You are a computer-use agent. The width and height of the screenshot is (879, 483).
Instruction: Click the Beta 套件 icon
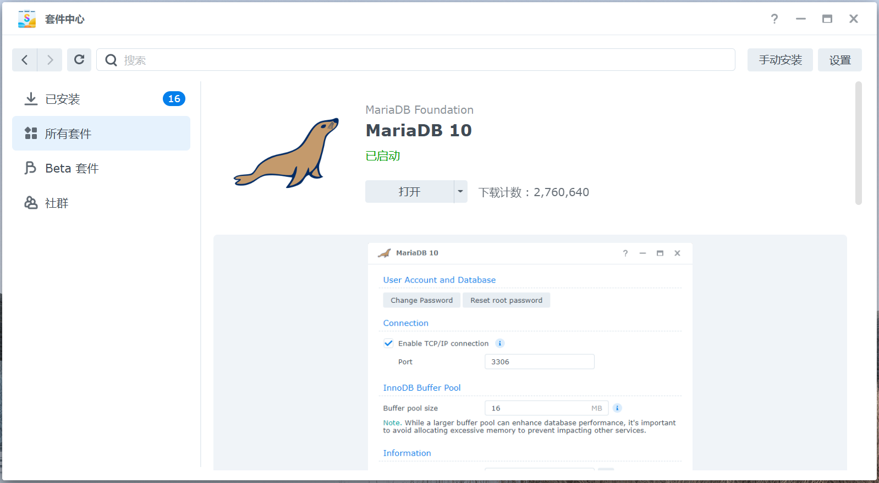pos(30,168)
